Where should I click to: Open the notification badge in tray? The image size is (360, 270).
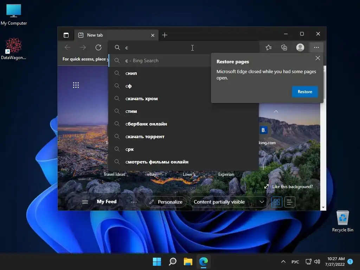350,261
